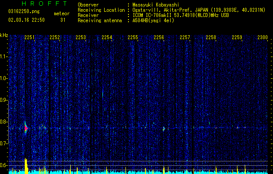Viewport: 273px width, 174px height.
Task: Select the filename 03162250.png
Action: coord(24,12)
